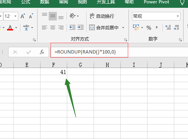Select cell containing 41
Screen dimensions: 188x139
(54, 71)
